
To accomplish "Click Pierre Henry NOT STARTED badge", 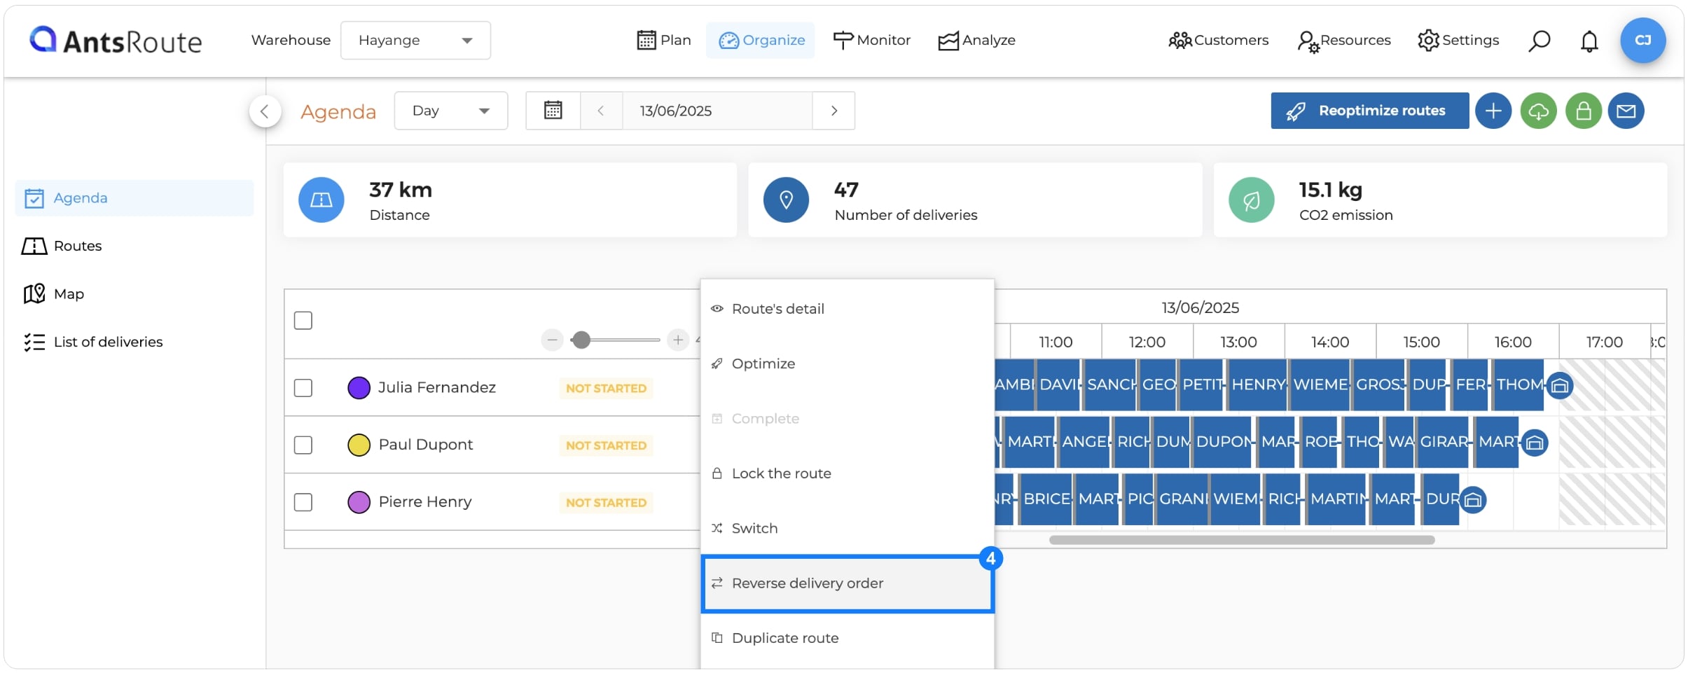I will [x=606, y=503].
